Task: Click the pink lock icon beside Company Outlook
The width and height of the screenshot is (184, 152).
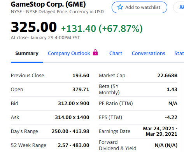Action: coord(95,52)
